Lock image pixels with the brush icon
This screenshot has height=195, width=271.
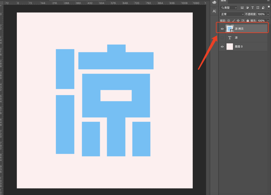(x=234, y=21)
